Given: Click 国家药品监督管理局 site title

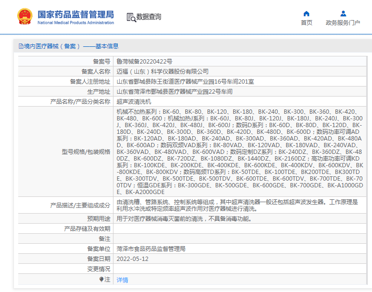Looking at the screenshot, I should (76, 14).
